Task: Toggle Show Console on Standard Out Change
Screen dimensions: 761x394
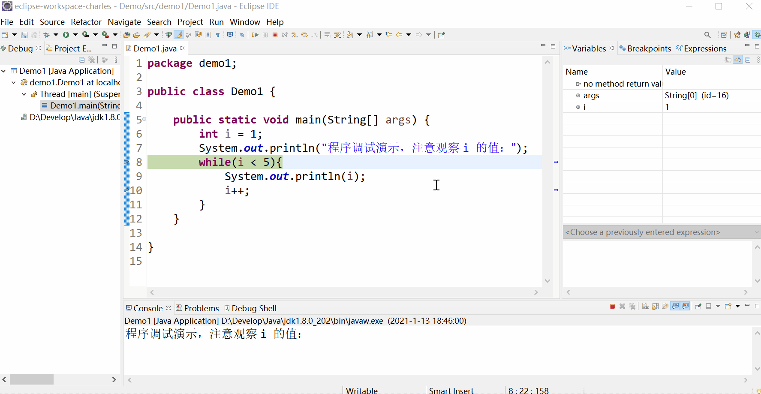Action: pyautogui.click(x=675, y=306)
